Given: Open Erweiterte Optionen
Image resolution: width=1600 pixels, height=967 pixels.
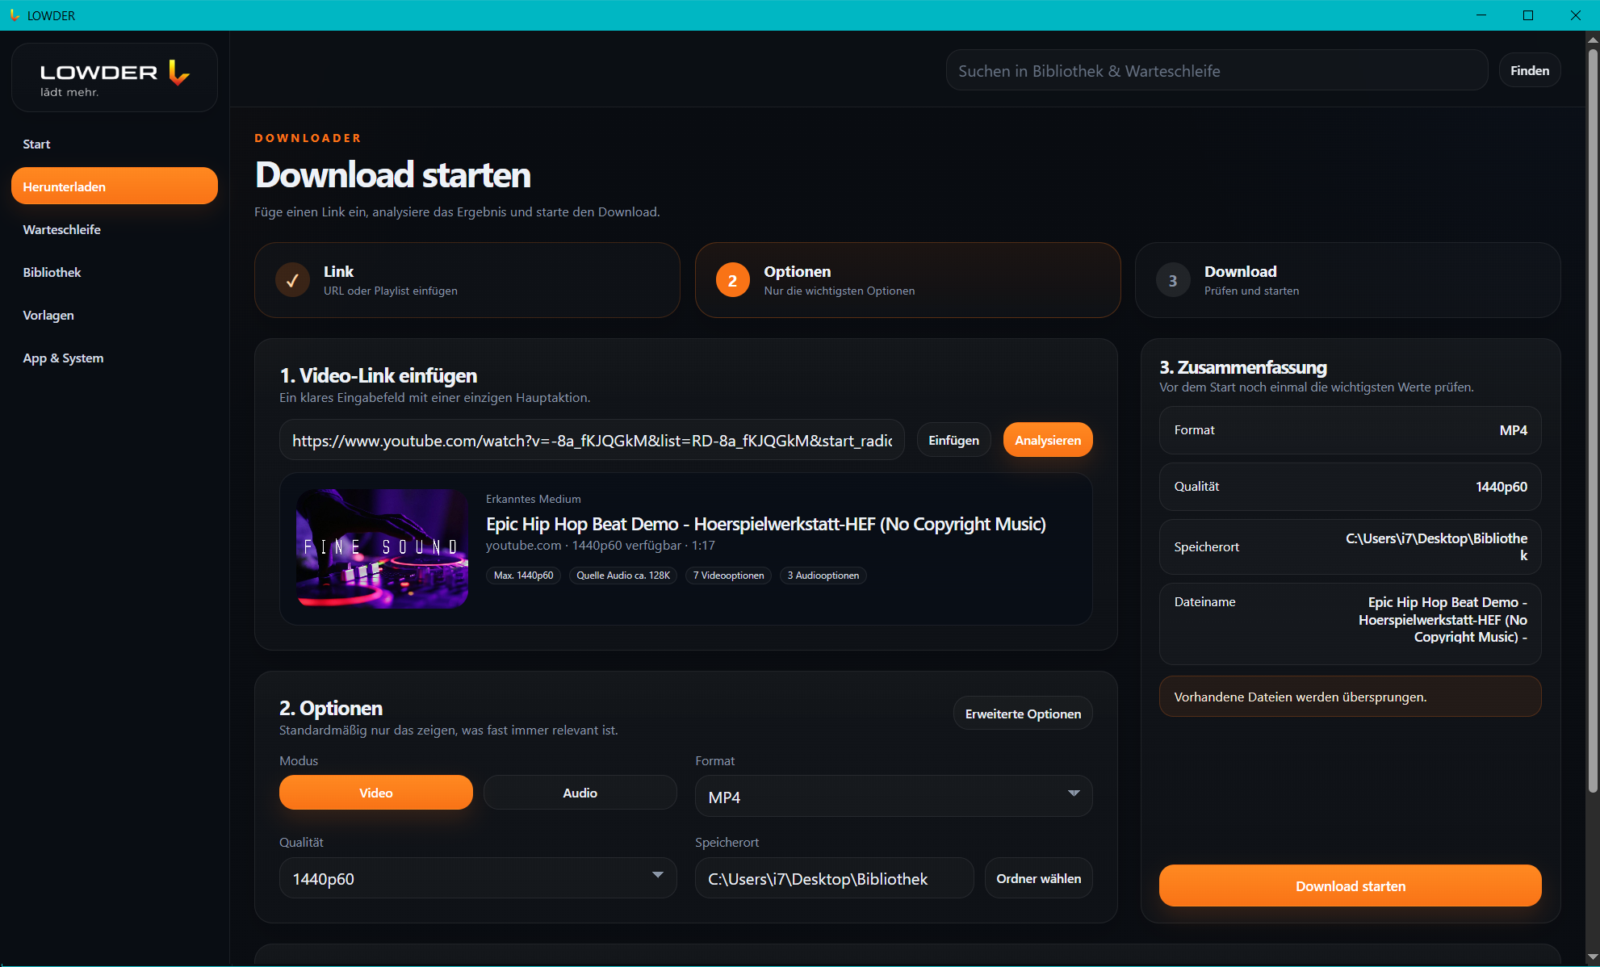Looking at the screenshot, I should click(x=1023, y=714).
